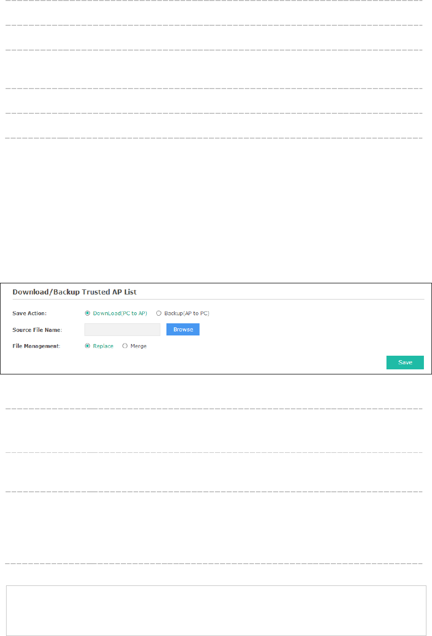Select the DownLoad(PC to AP) radio button

pos(88,313)
